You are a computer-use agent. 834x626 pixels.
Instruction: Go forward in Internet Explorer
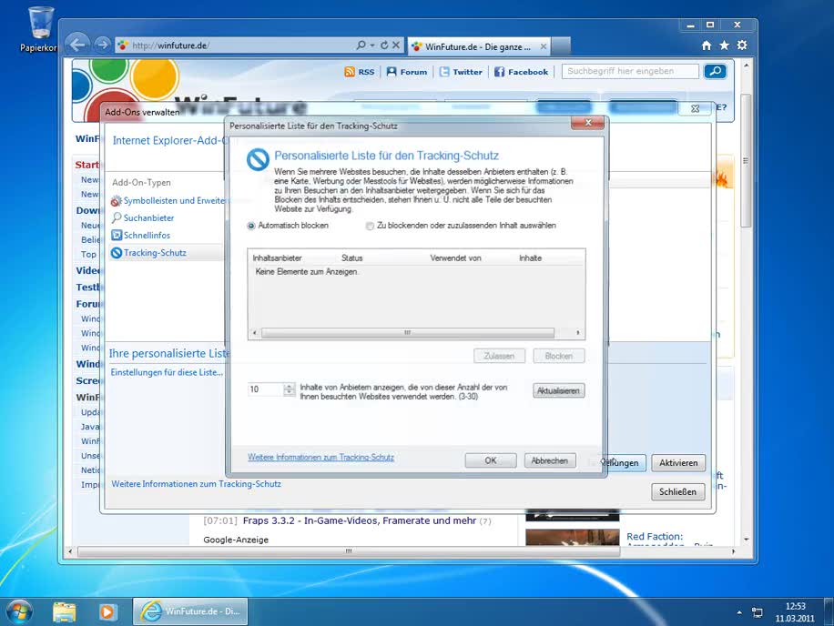102,45
